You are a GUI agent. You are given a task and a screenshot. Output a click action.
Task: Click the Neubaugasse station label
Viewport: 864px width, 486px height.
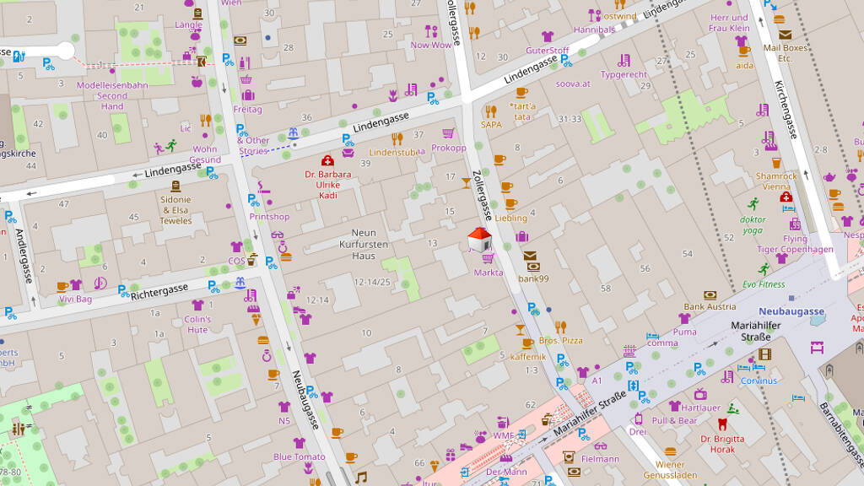(791, 311)
